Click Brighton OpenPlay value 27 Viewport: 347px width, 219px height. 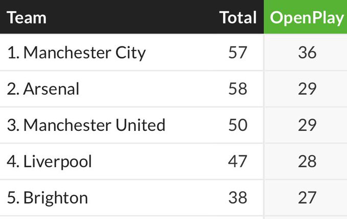[x=307, y=198]
